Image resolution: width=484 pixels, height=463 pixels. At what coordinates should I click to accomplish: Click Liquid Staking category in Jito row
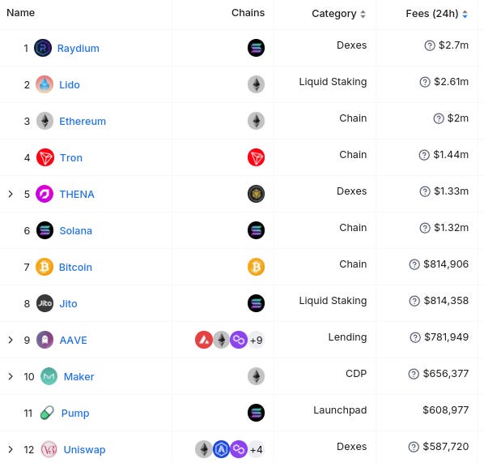[x=333, y=301]
